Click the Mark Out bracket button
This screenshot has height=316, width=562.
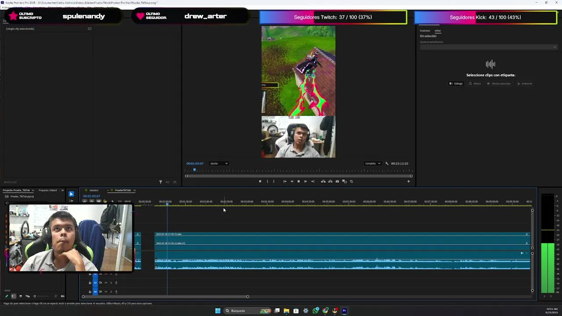(274, 181)
